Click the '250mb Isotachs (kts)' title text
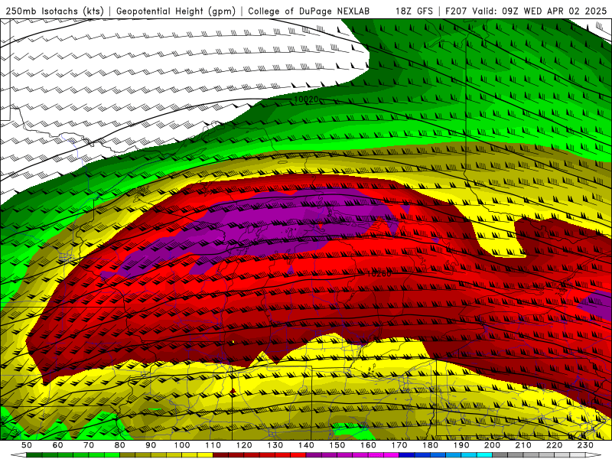612x459 pixels. tap(55, 11)
